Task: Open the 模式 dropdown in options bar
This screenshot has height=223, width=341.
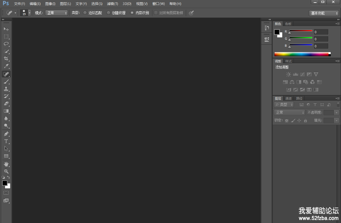Action: pyautogui.click(x=56, y=13)
